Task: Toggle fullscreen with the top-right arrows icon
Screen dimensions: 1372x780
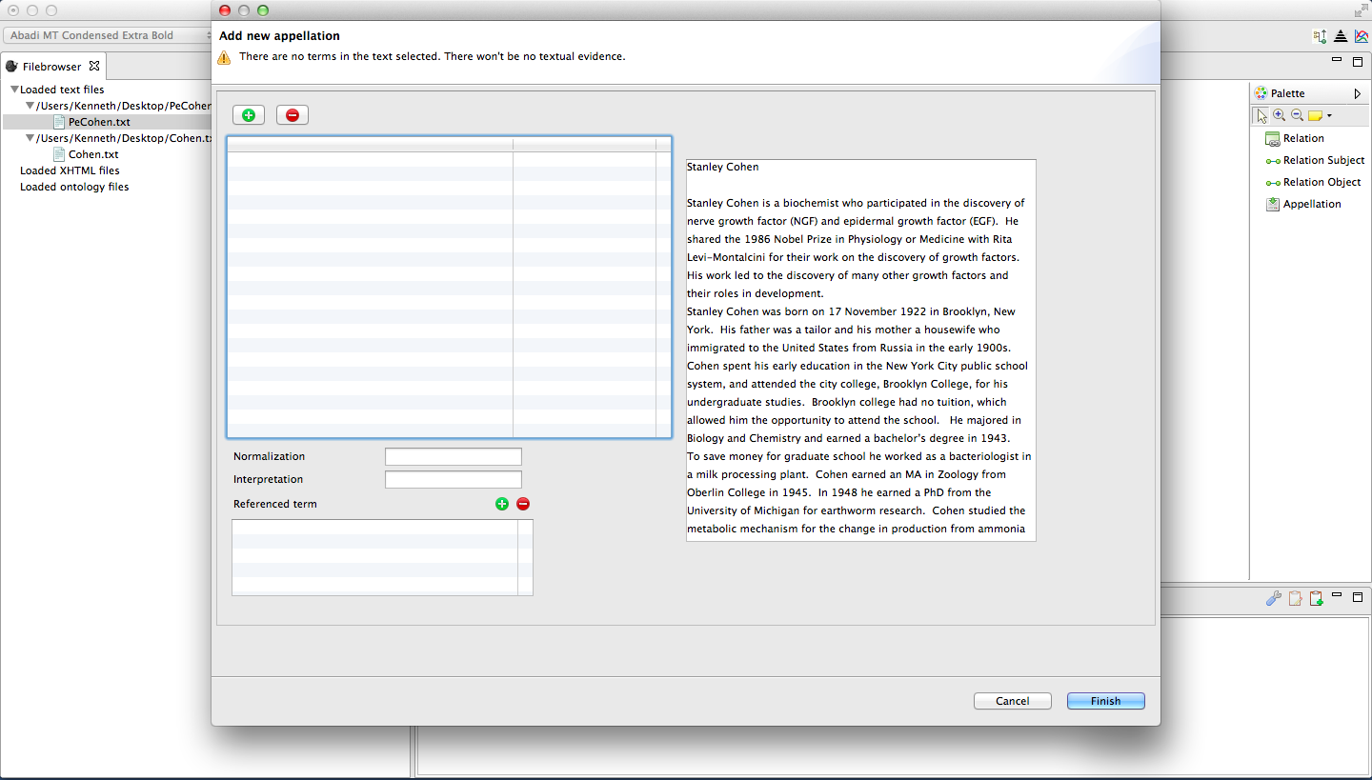Action: [x=1361, y=10]
